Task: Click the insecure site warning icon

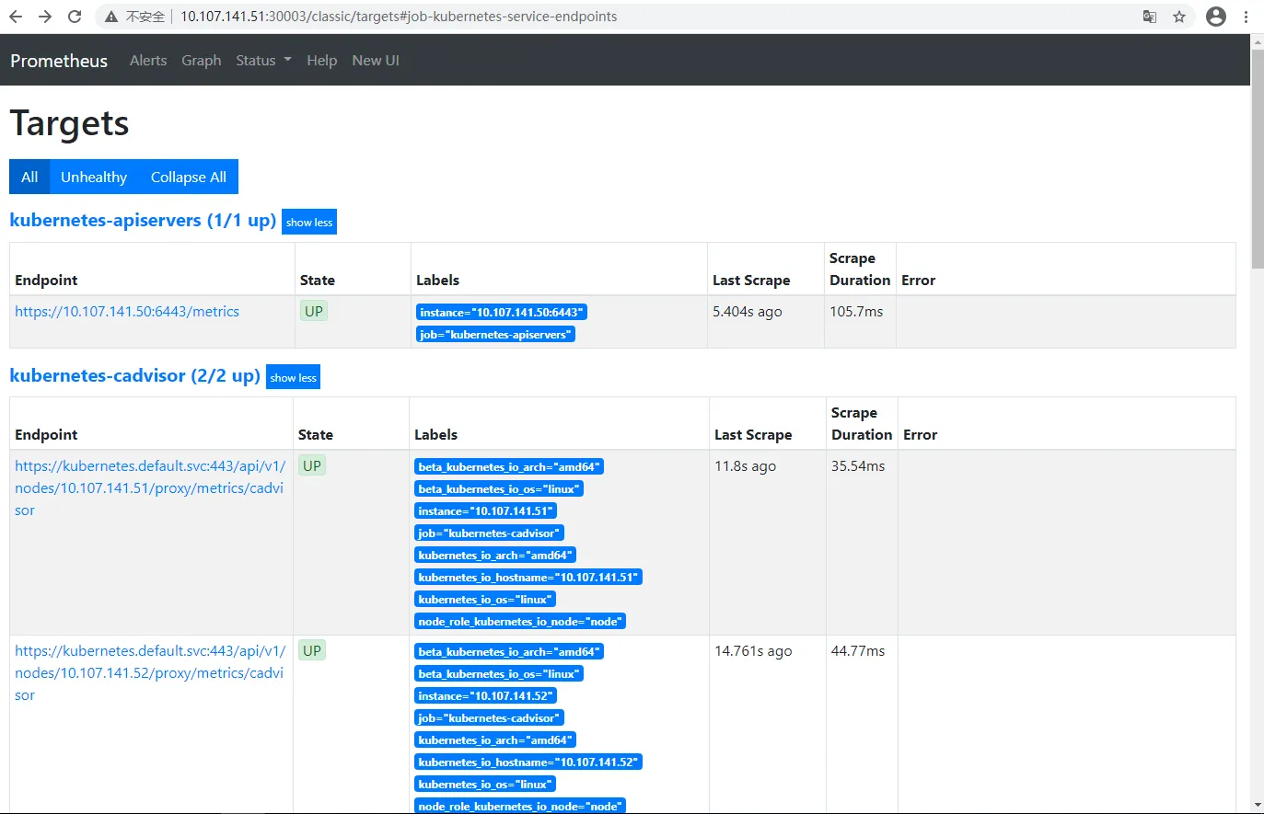Action: coord(111,17)
